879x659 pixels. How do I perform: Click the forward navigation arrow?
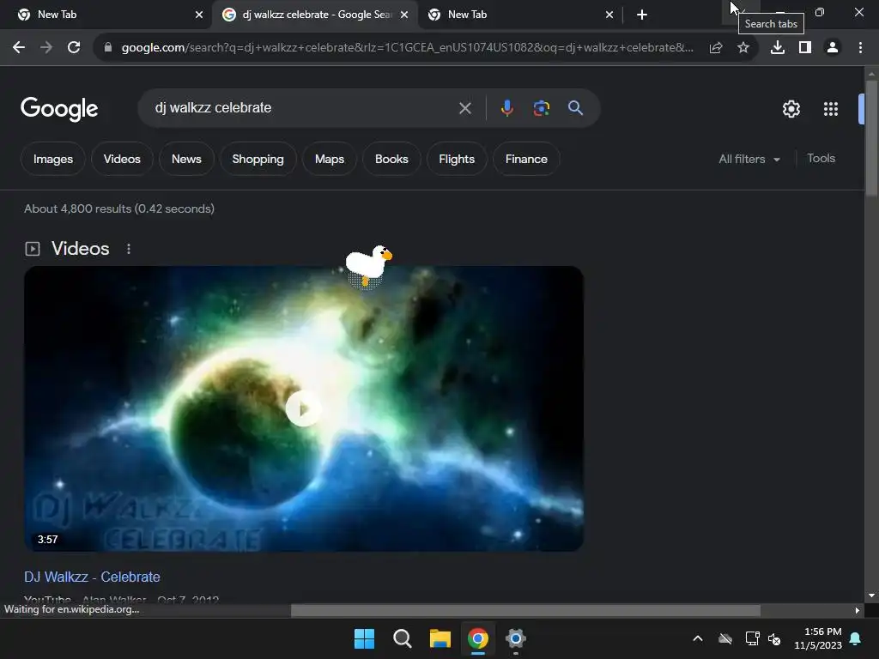coord(46,48)
